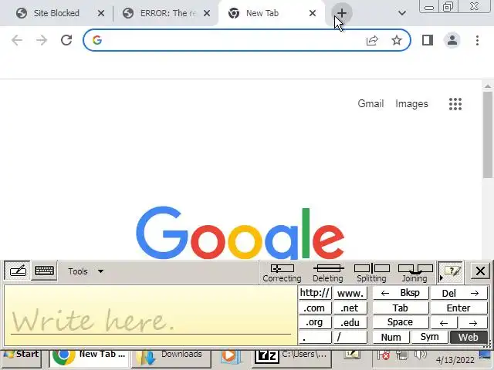Open the Tools dropdown menu
This screenshot has width=494, height=370.
(x=86, y=271)
